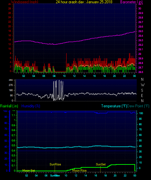Screen dimensions: 151x180
Task: Click the Barometer (in) axis label
Action: click(x=131, y=2)
